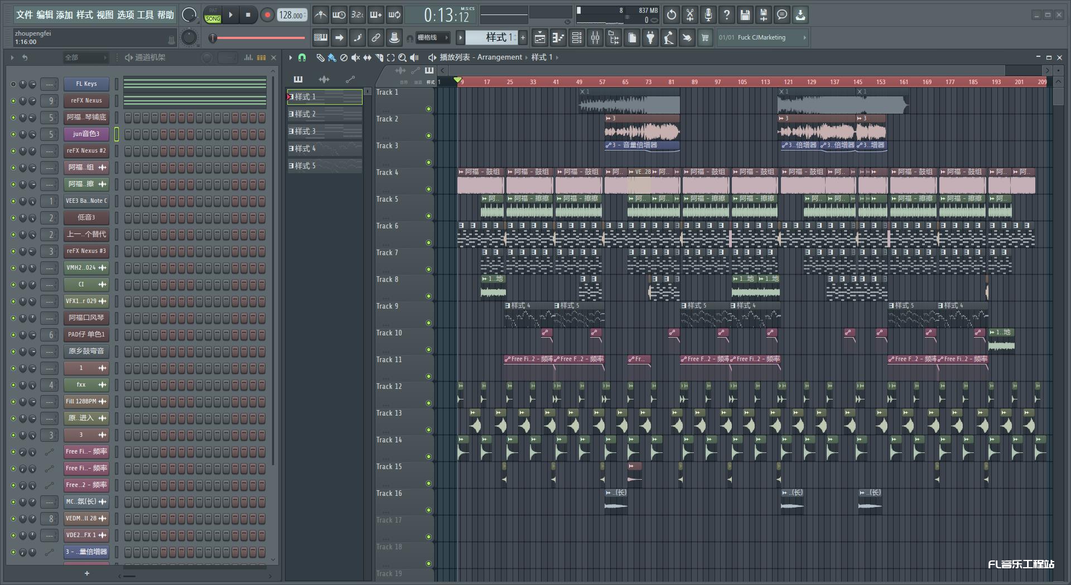This screenshot has height=585, width=1071.
Task: Open the Playlist view icon
Action: point(539,38)
